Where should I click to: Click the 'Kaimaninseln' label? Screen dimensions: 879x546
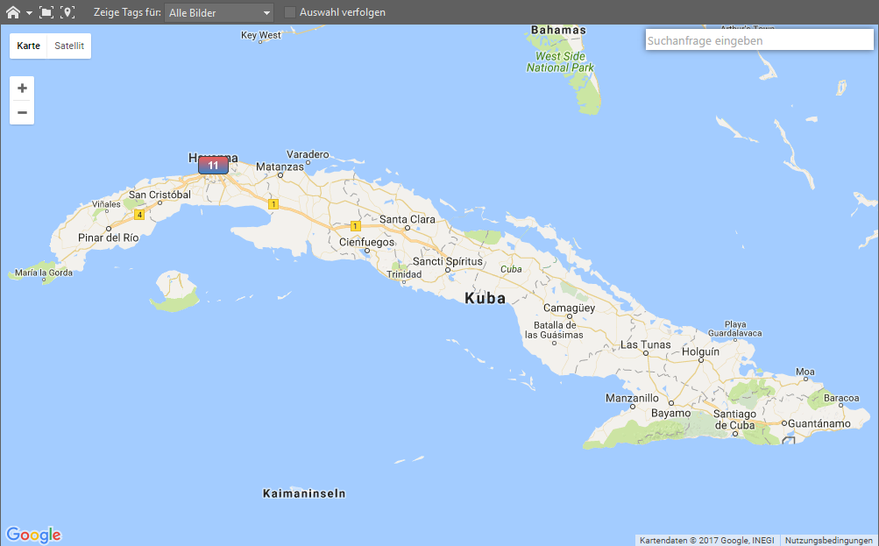[304, 494]
